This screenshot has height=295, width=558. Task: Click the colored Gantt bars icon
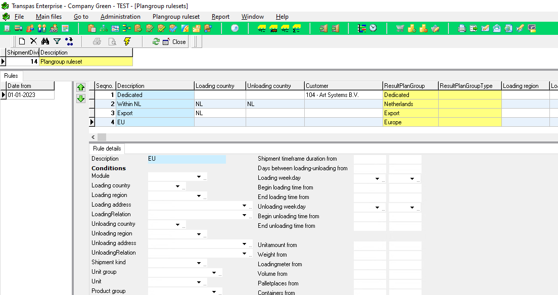coord(361,28)
